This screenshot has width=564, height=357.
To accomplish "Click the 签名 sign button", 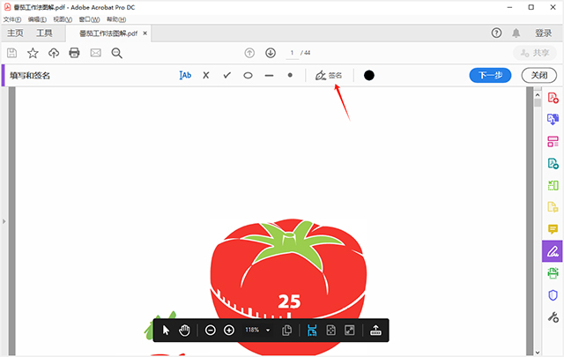I will point(329,75).
